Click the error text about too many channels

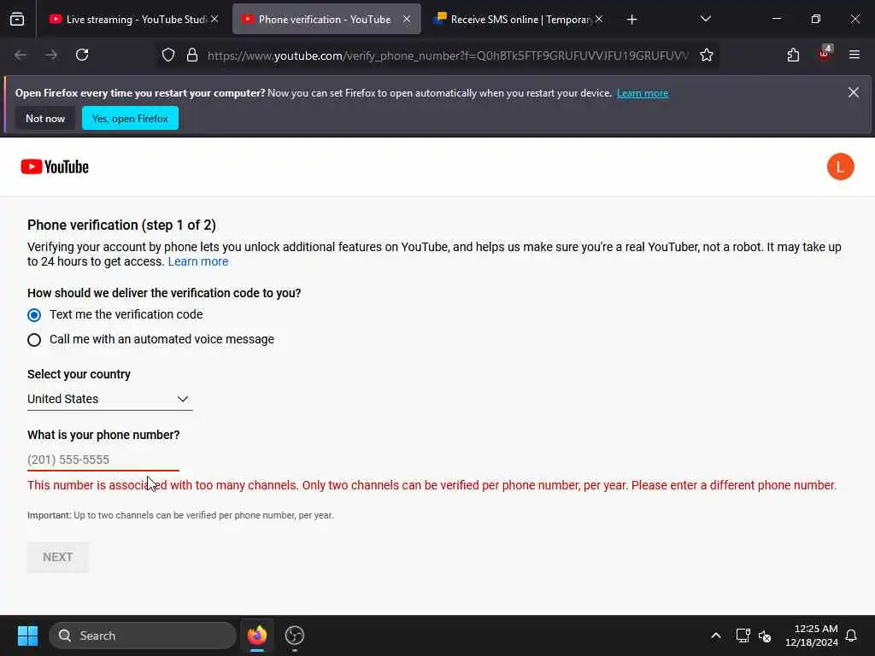click(x=432, y=485)
